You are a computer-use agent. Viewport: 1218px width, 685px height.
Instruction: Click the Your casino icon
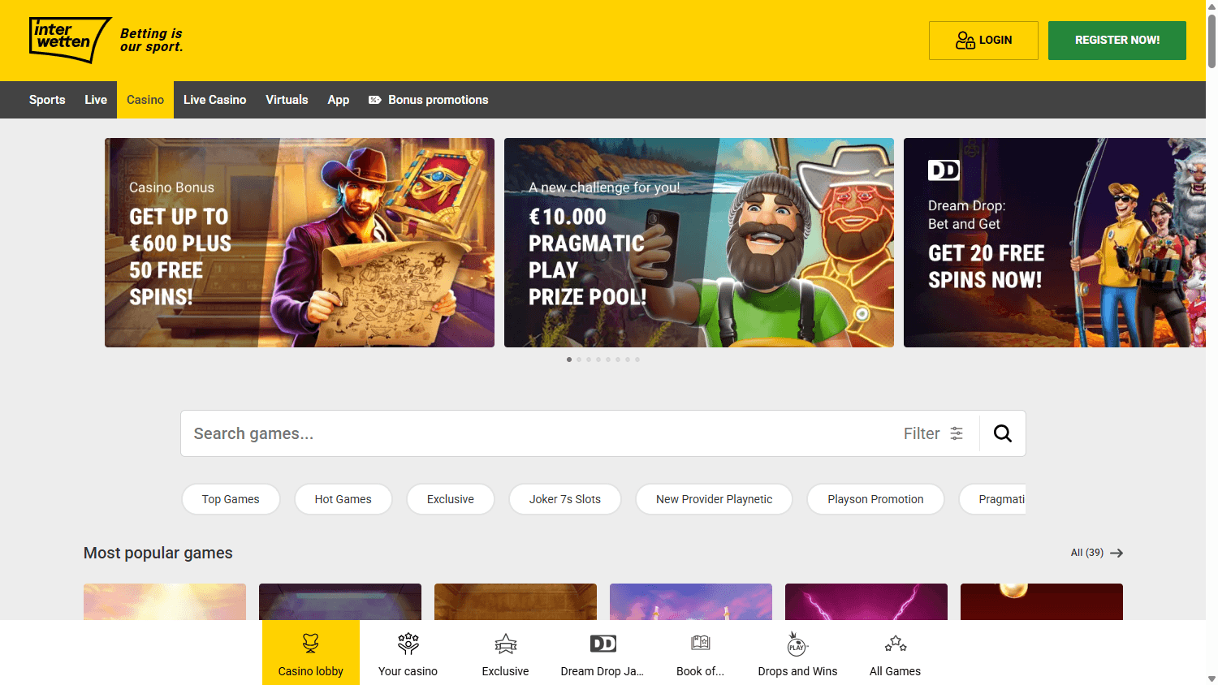point(408,644)
